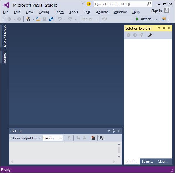175x173 pixels.
Task: Click the Output vertical scrollbar thumb
Action: click(x=119, y=150)
